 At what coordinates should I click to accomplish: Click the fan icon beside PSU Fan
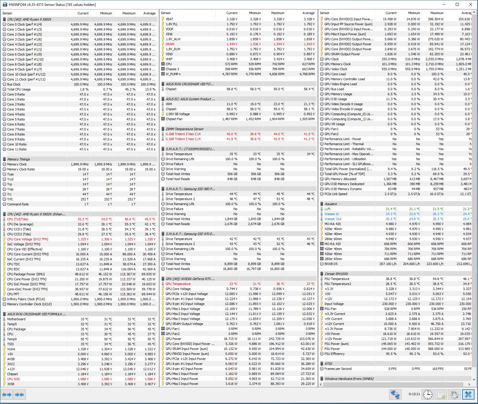[x=322, y=309]
